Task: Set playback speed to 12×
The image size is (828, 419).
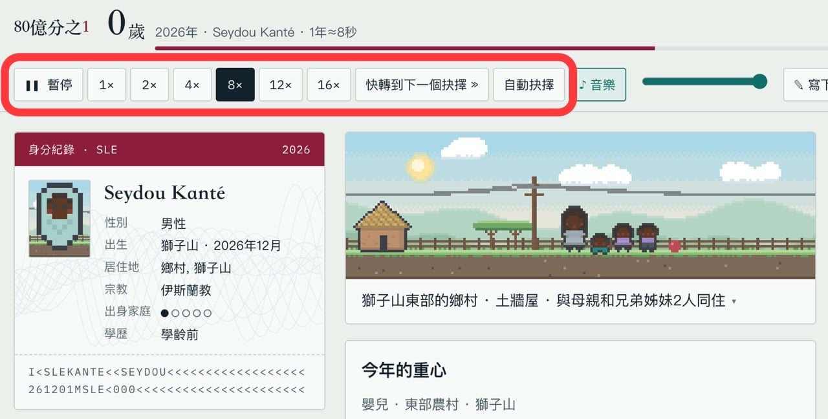Action: (281, 85)
